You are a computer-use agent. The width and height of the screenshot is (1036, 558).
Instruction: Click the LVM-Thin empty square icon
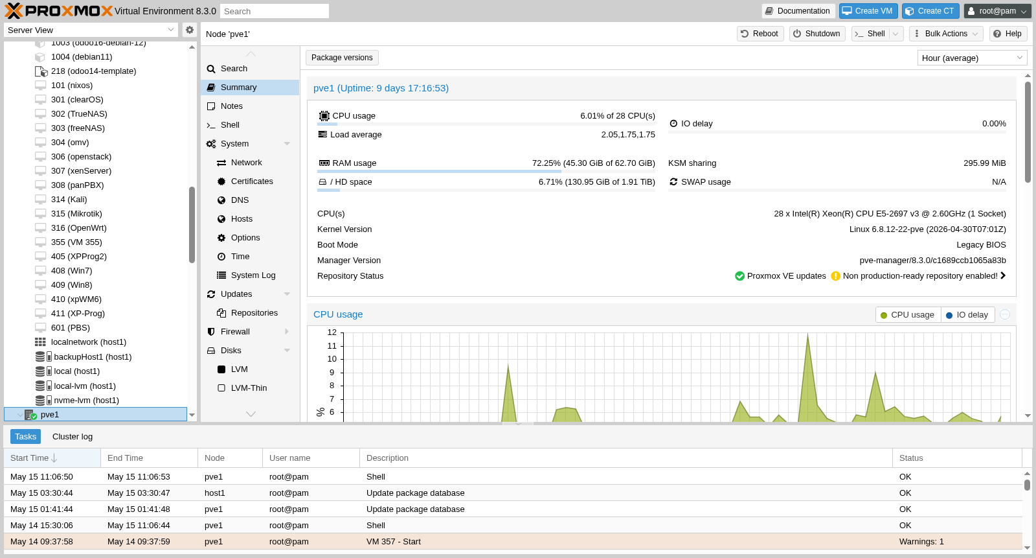(x=221, y=388)
